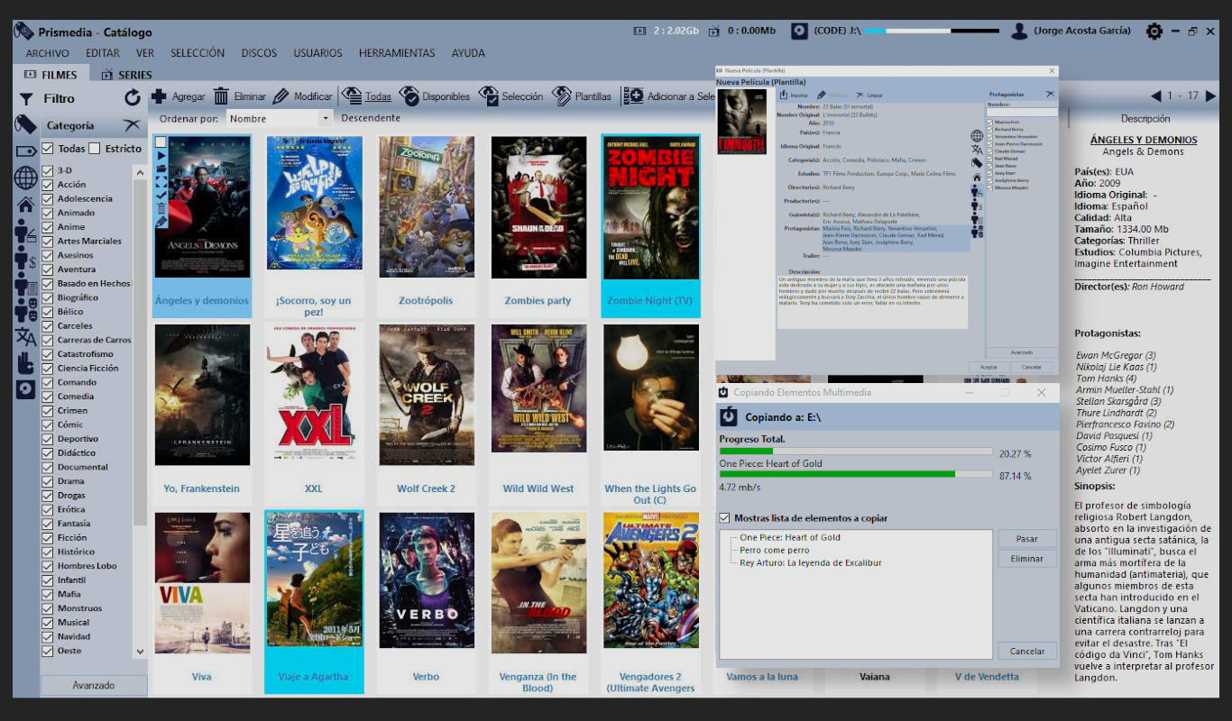Click the filter refresh arrow icon
Image resolution: width=1232 pixels, height=721 pixels.
(133, 98)
